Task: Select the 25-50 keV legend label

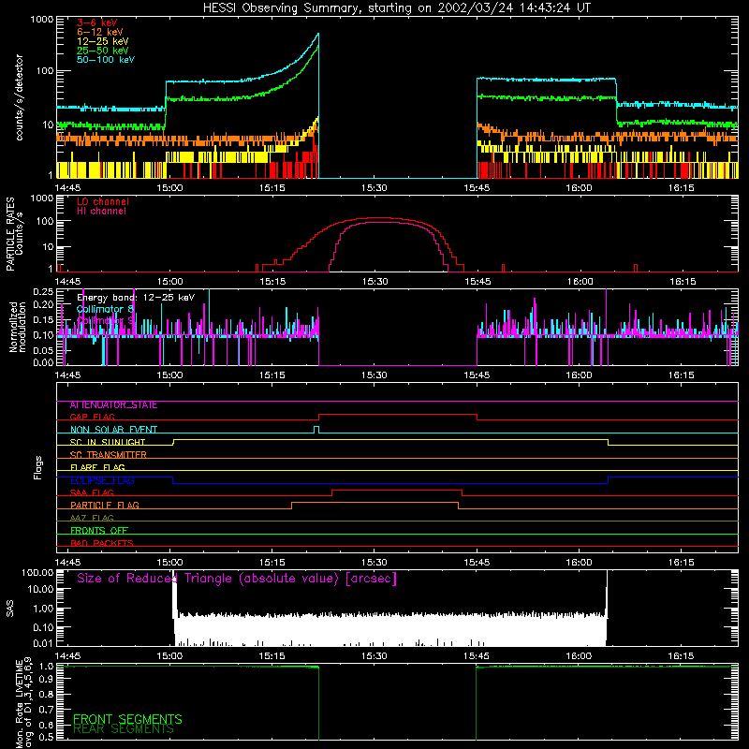Action: (x=102, y=51)
